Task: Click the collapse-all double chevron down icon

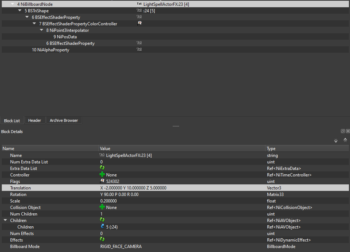Action: point(336,141)
